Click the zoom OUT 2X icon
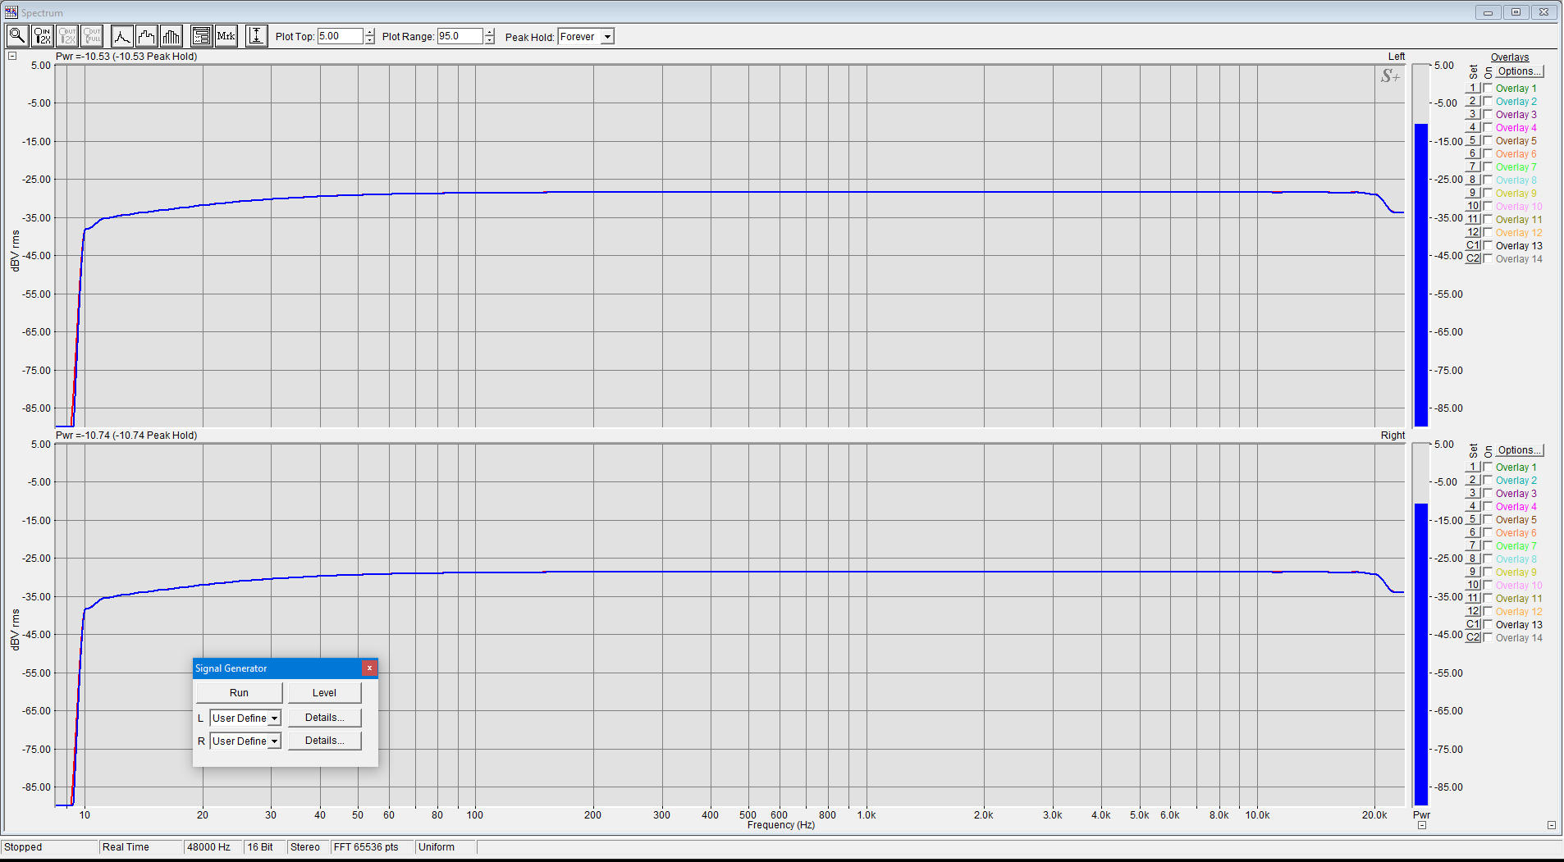The height and width of the screenshot is (862, 1564). 67,36
